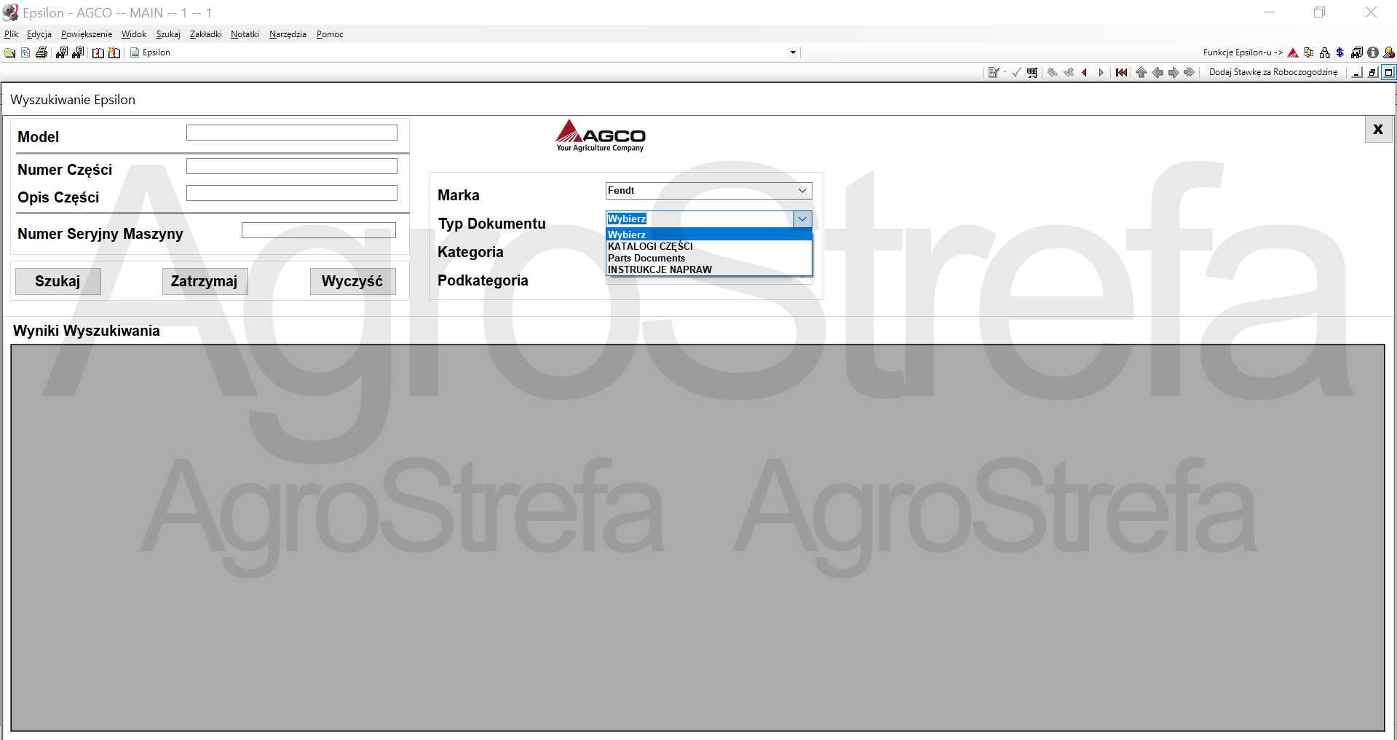1397x740 pixels.
Task: Open the Zakładki menu
Action: click(x=205, y=34)
